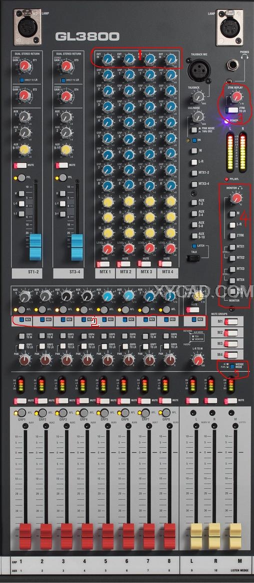Select 2TRK as monitor source

tap(232, 236)
